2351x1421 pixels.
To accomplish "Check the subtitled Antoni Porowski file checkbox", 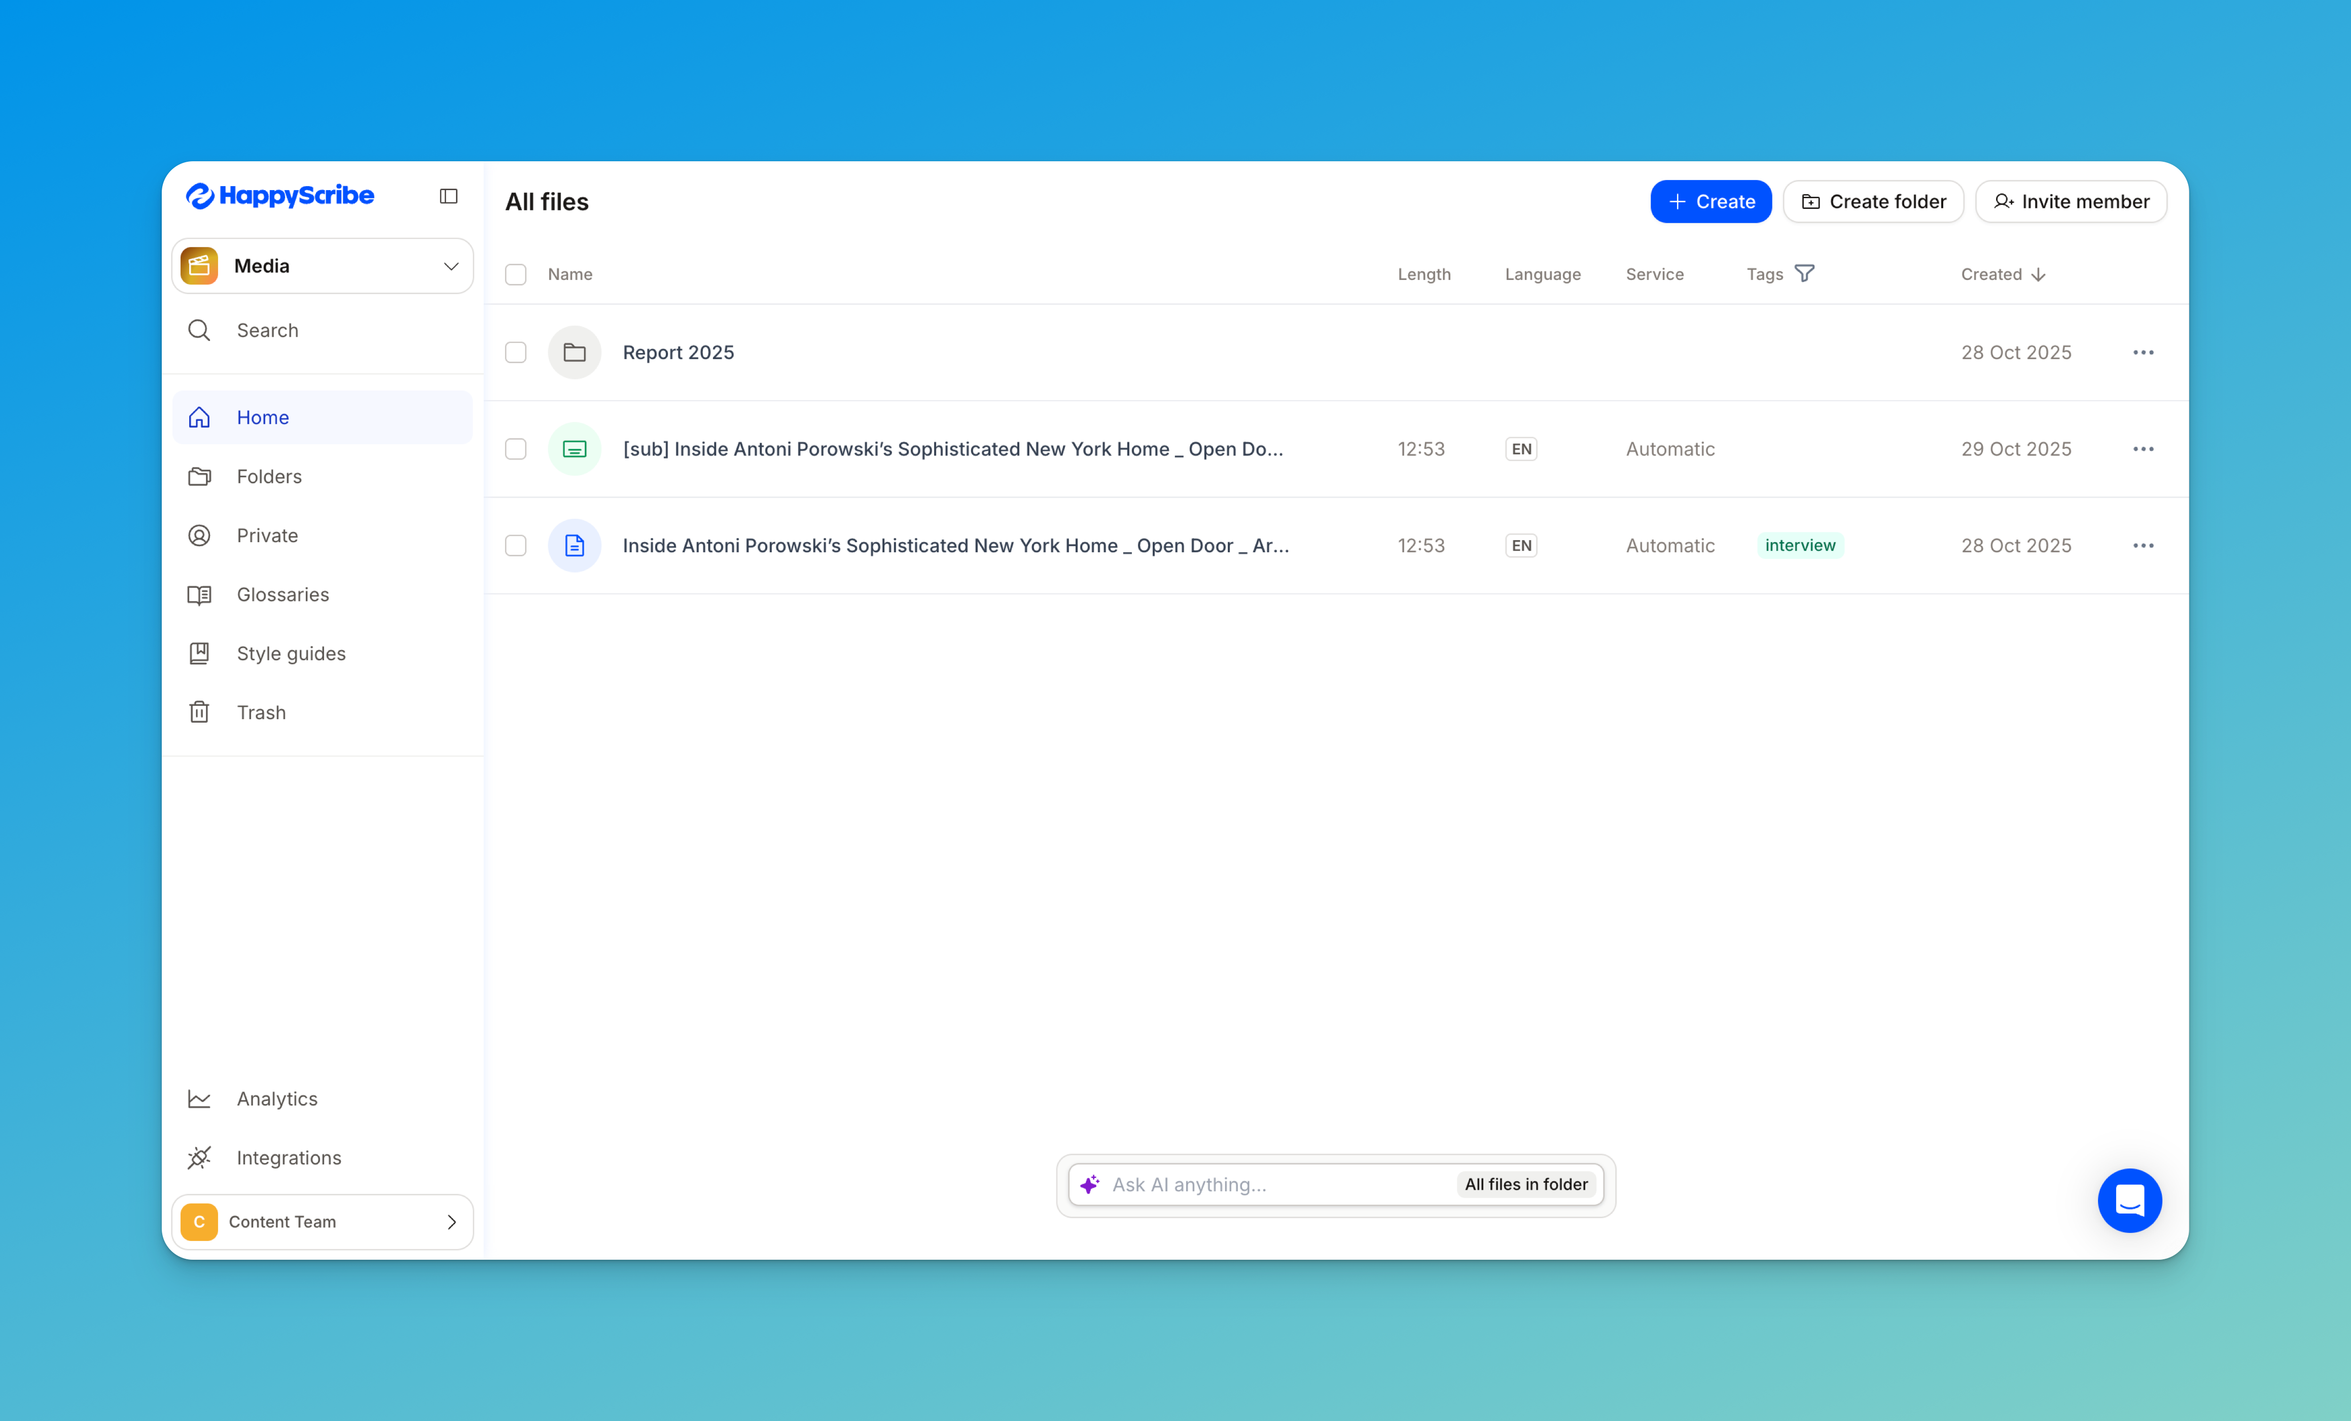I will pos(516,448).
